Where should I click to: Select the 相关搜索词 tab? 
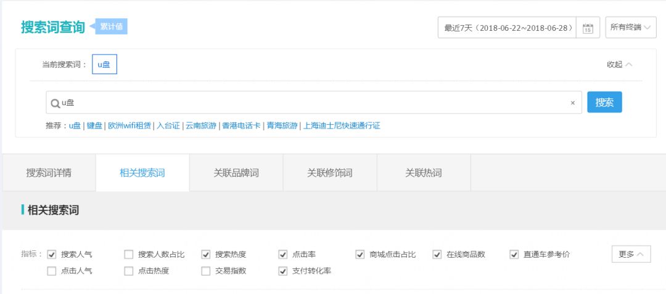[x=142, y=173]
